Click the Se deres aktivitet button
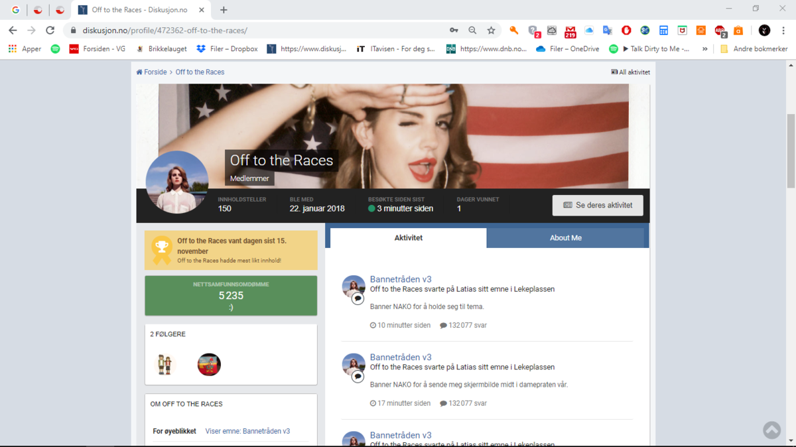The image size is (796, 447). coord(598,205)
